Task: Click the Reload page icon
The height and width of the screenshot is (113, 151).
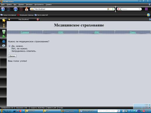Action: coord(16,9)
